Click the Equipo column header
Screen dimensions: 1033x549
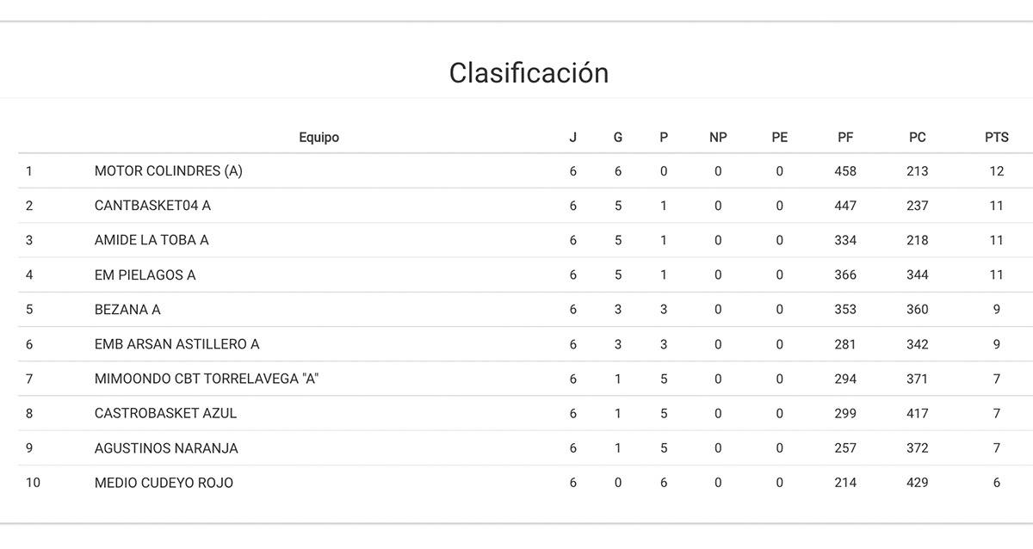[x=319, y=138]
